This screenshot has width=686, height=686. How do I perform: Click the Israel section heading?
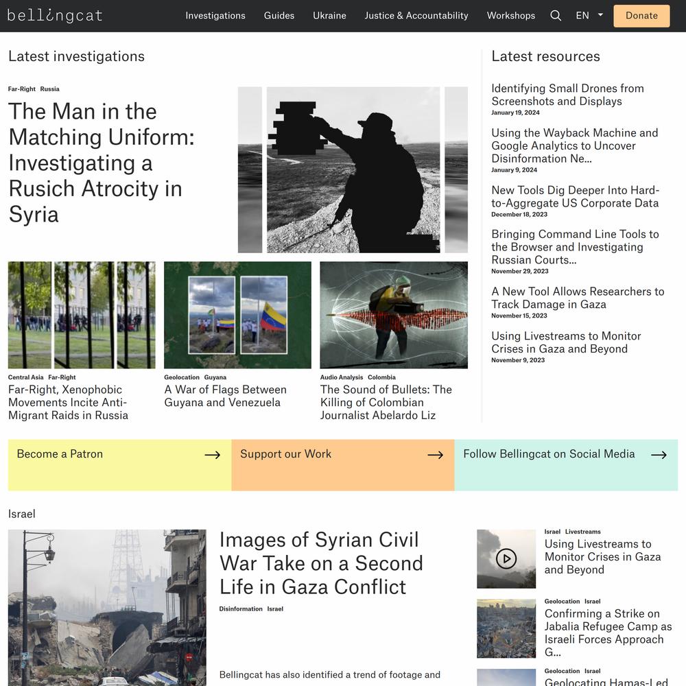tap(22, 514)
